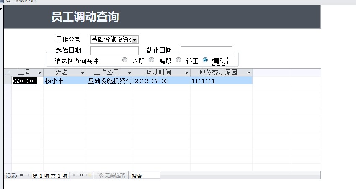Select the 离职 radio option
Image resolution: width=356 pixels, height=189 pixels.
[x=152, y=60]
